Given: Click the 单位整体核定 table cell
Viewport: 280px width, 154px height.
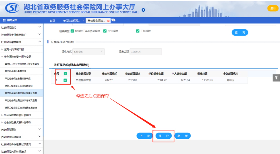Looking at the screenshot, I should click(x=83, y=80).
